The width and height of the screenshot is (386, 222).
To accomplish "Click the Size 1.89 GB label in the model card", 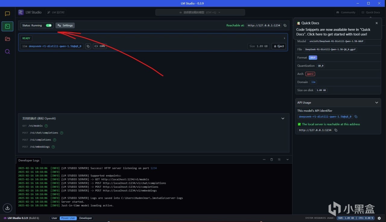I will [259, 46].
